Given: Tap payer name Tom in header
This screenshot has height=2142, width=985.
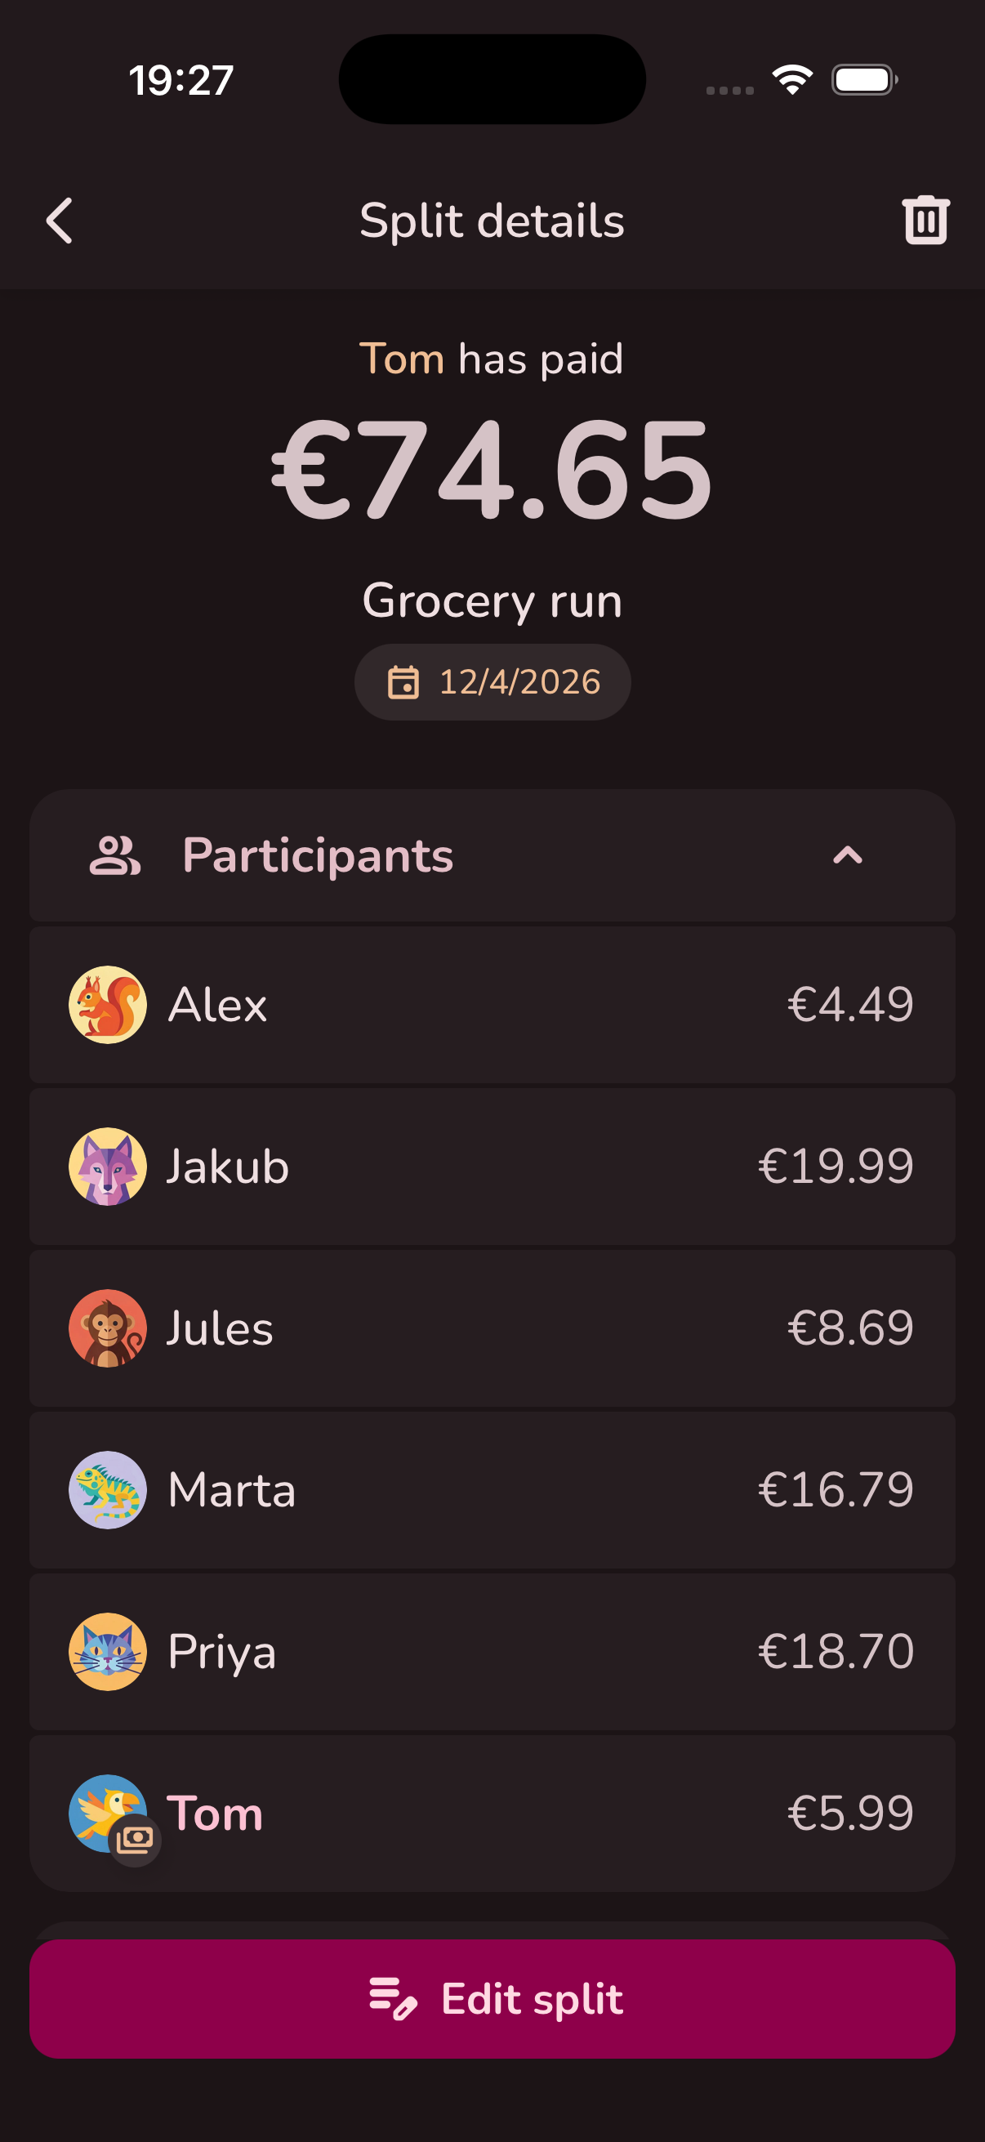Looking at the screenshot, I should 402,359.
